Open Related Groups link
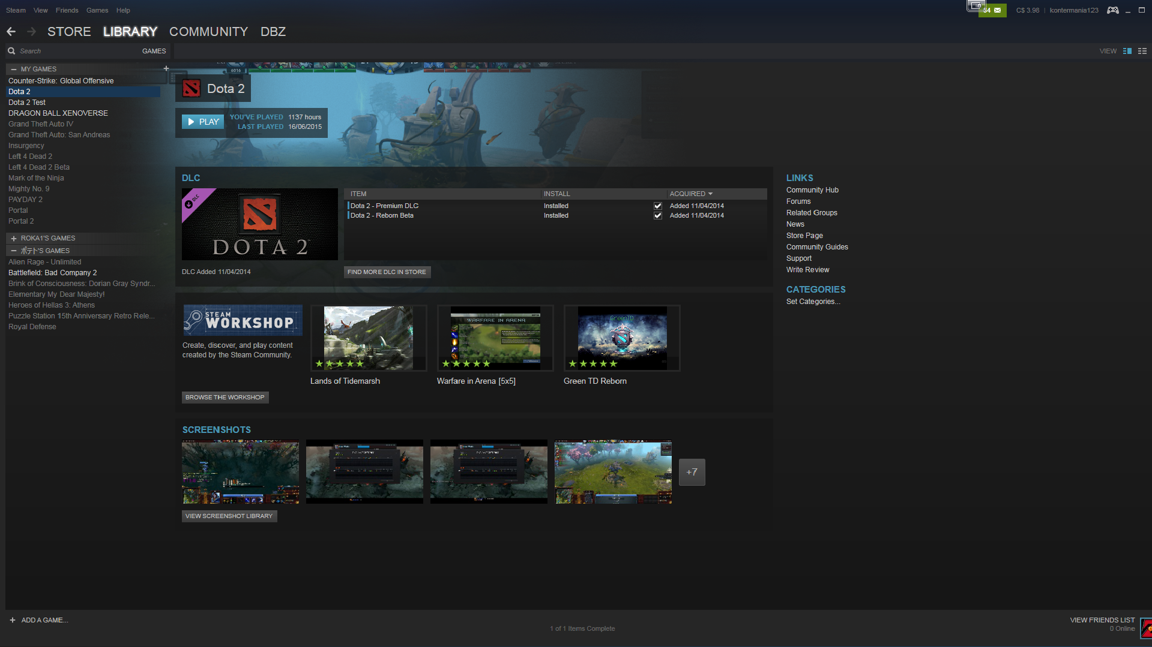The width and height of the screenshot is (1152, 647). pyautogui.click(x=812, y=213)
